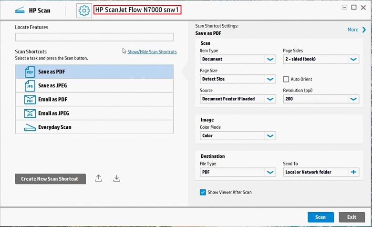Add a Send To destination with plus icon
The height and width of the screenshot is (227, 372).
tap(353, 172)
